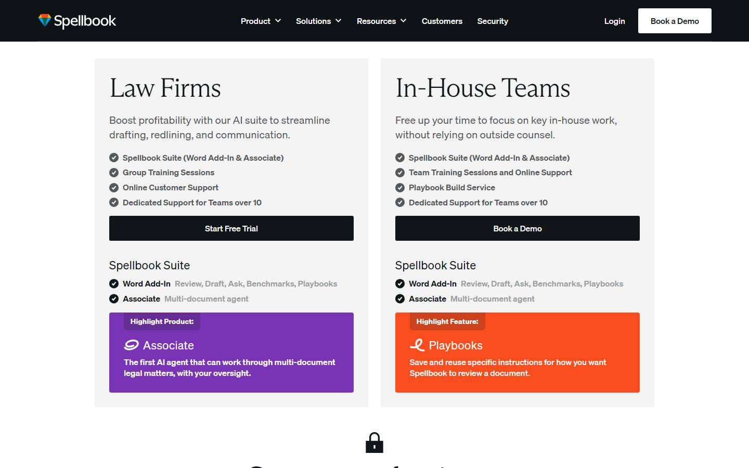Screen dimensions: 749x468
Task: Click the Highlight Feature: label
Action: point(447,321)
